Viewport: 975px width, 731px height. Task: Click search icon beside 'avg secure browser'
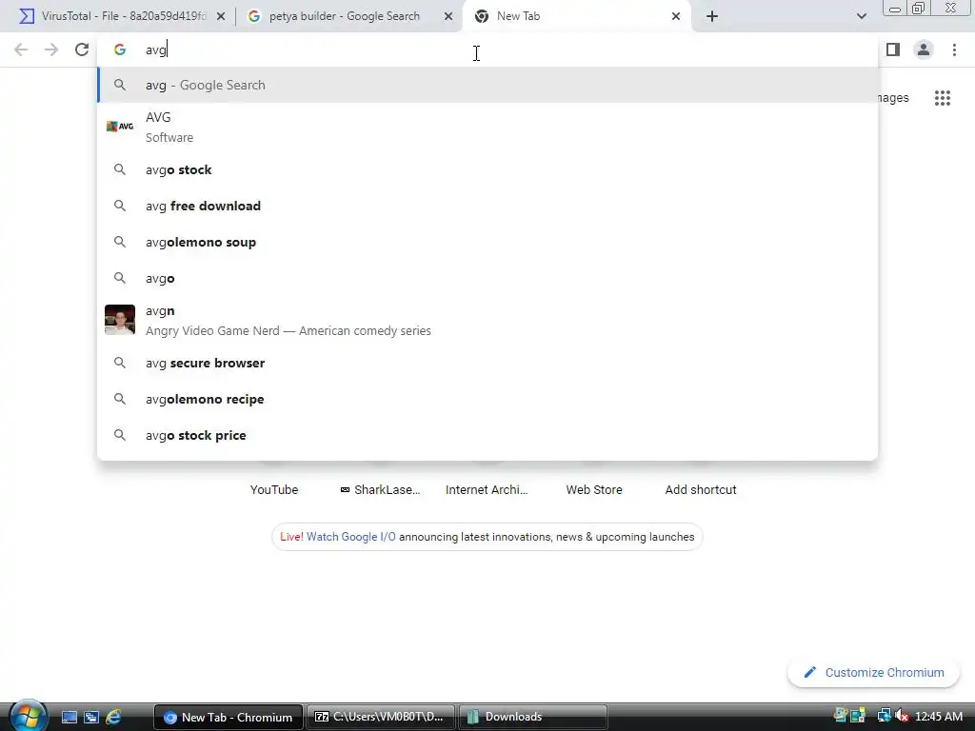click(x=120, y=363)
